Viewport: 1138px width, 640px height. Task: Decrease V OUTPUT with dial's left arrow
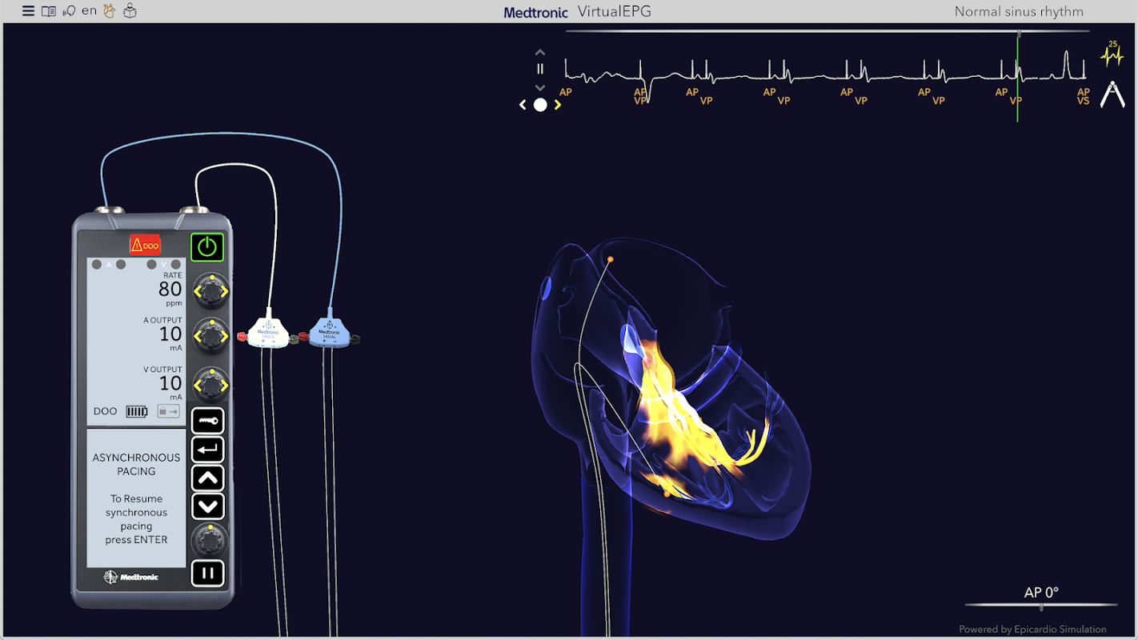(198, 386)
